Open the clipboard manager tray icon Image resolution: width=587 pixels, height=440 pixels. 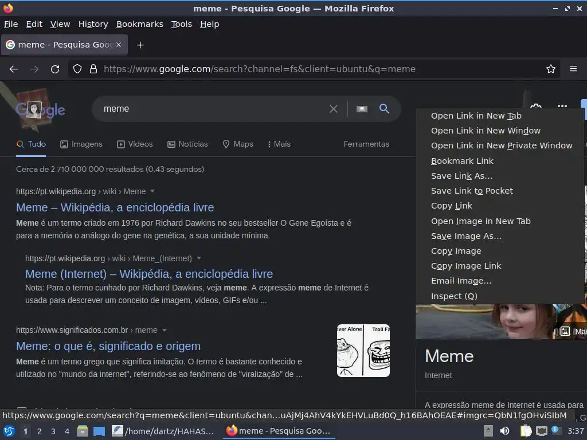pos(526,431)
